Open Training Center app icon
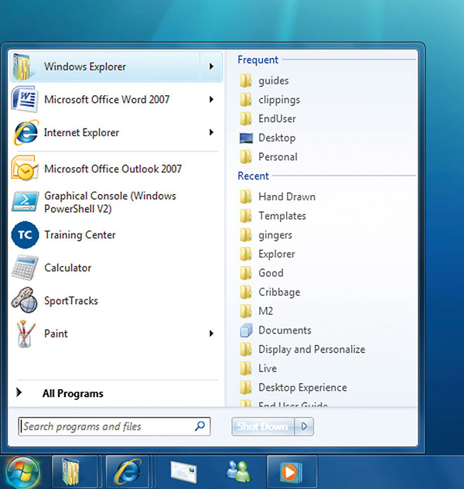 click(x=25, y=235)
